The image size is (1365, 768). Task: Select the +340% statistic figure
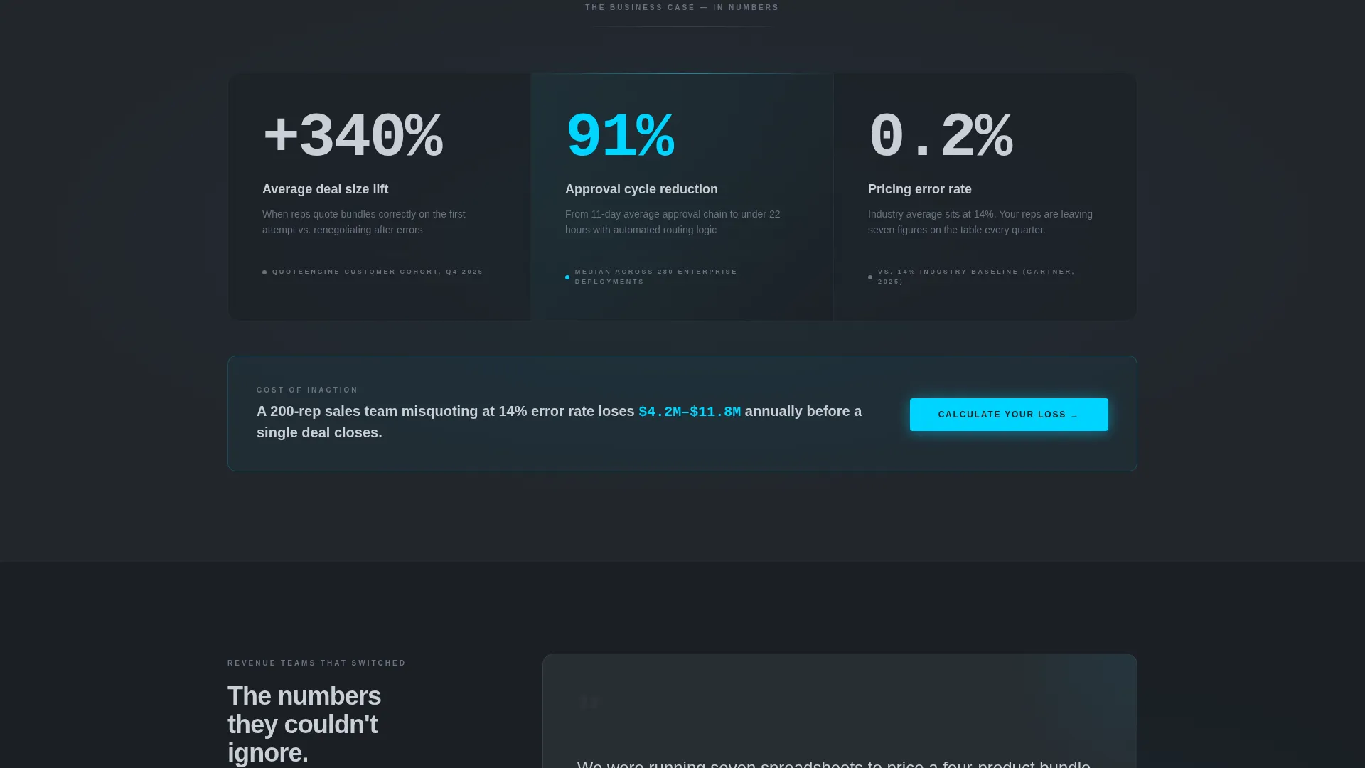[353, 136]
